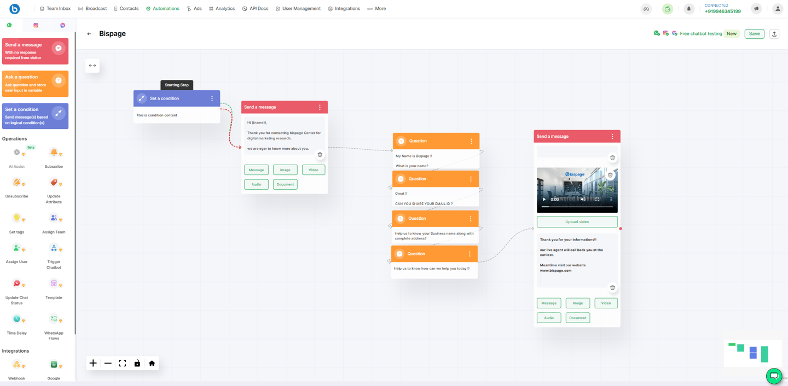
Task: Click the megaphone announcements icon
Action: coord(756,9)
